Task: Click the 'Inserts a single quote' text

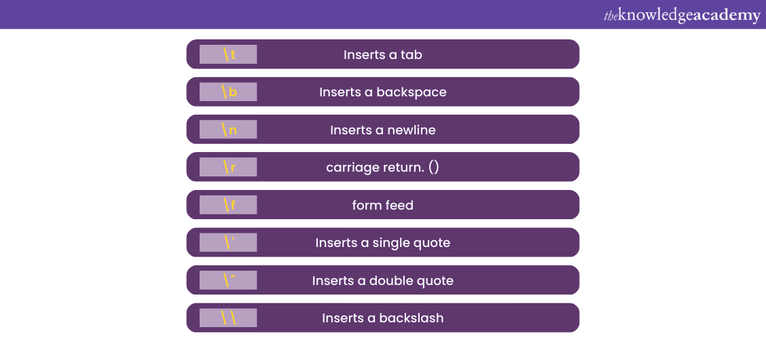Action: 382,242
